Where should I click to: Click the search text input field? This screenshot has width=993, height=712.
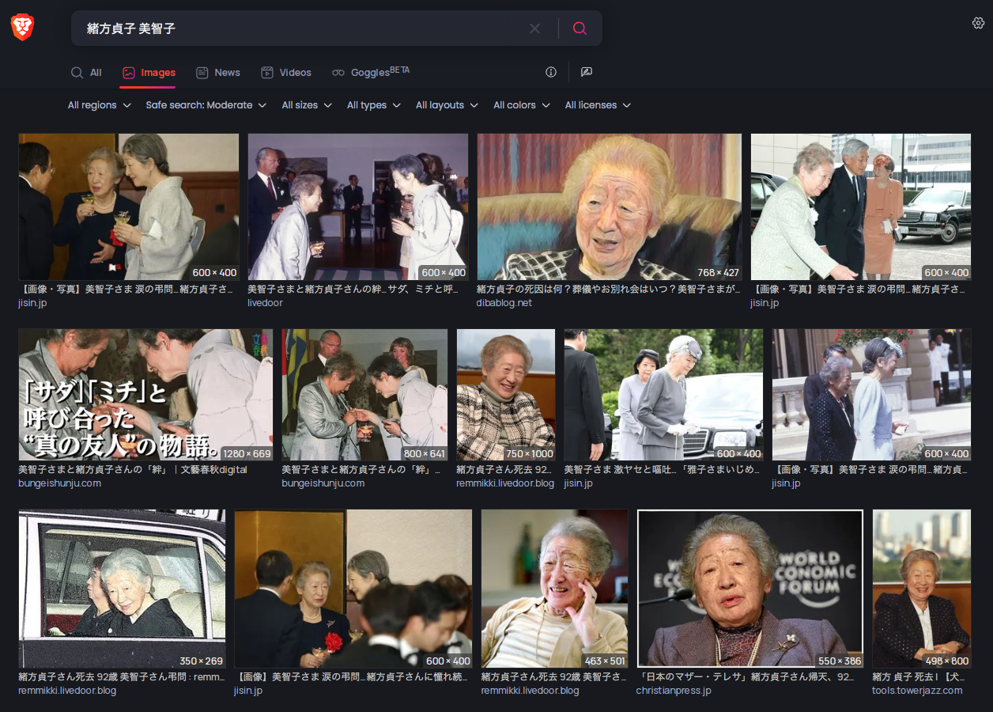tap(300, 28)
